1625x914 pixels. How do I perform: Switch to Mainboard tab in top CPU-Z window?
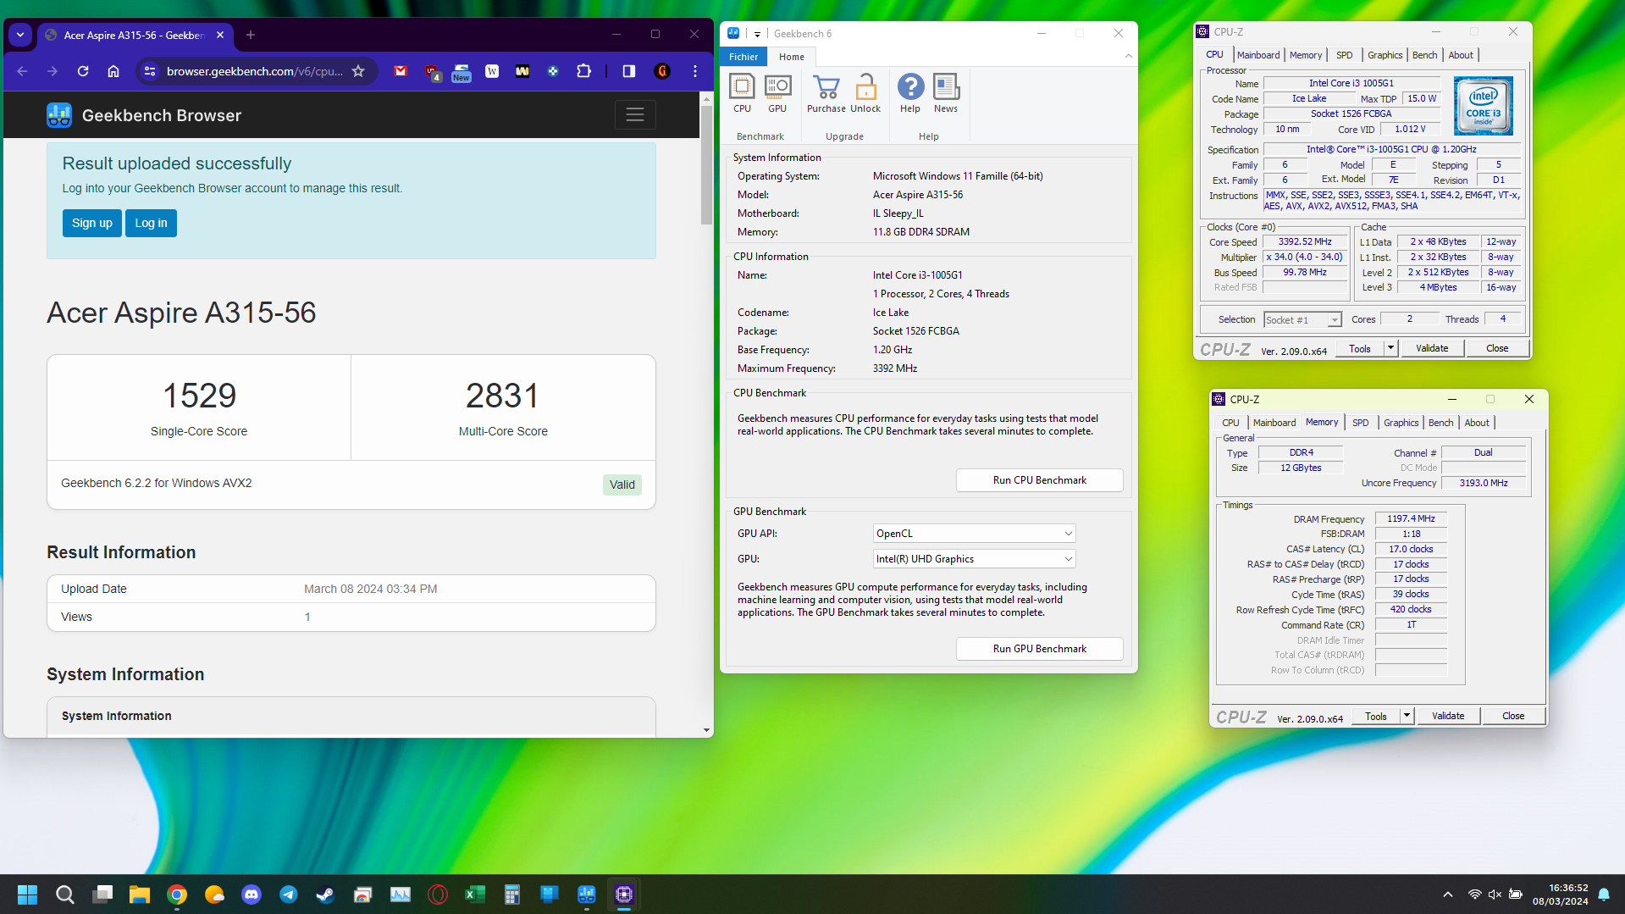pyautogui.click(x=1258, y=55)
